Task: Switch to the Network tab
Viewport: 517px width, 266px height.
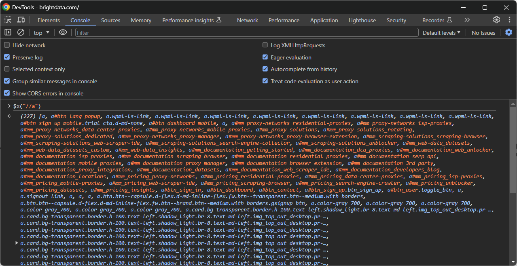Action: (x=247, y=20)
